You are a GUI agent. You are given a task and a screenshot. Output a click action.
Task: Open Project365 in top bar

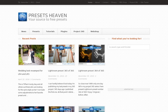point(134,2)
